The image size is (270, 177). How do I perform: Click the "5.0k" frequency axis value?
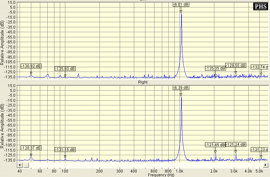259,171
